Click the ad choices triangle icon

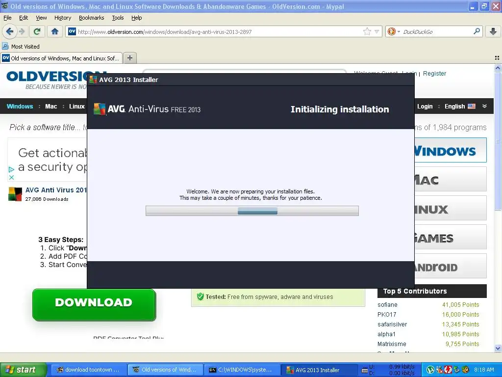pos(12,169)
